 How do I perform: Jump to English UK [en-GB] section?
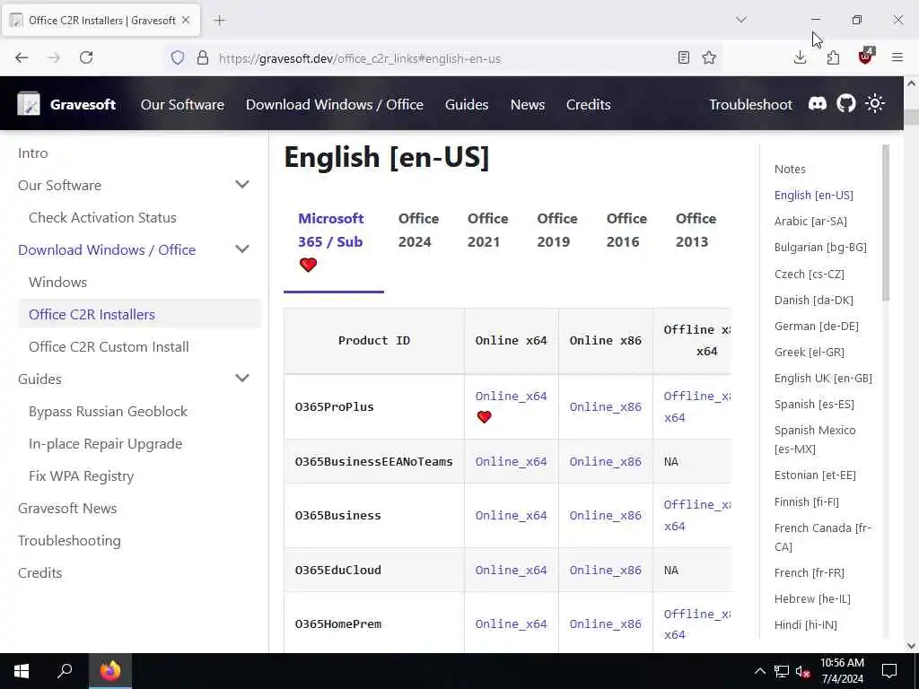tap(823, 378)
